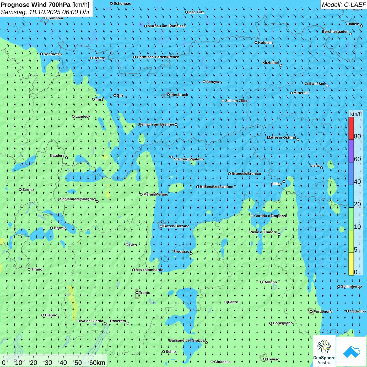367x367 pixels.
Task: Click the Reutte city label
Action: click(99, 58)
